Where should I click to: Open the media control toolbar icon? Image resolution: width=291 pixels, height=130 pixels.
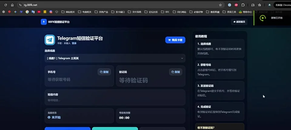(253, 5)
